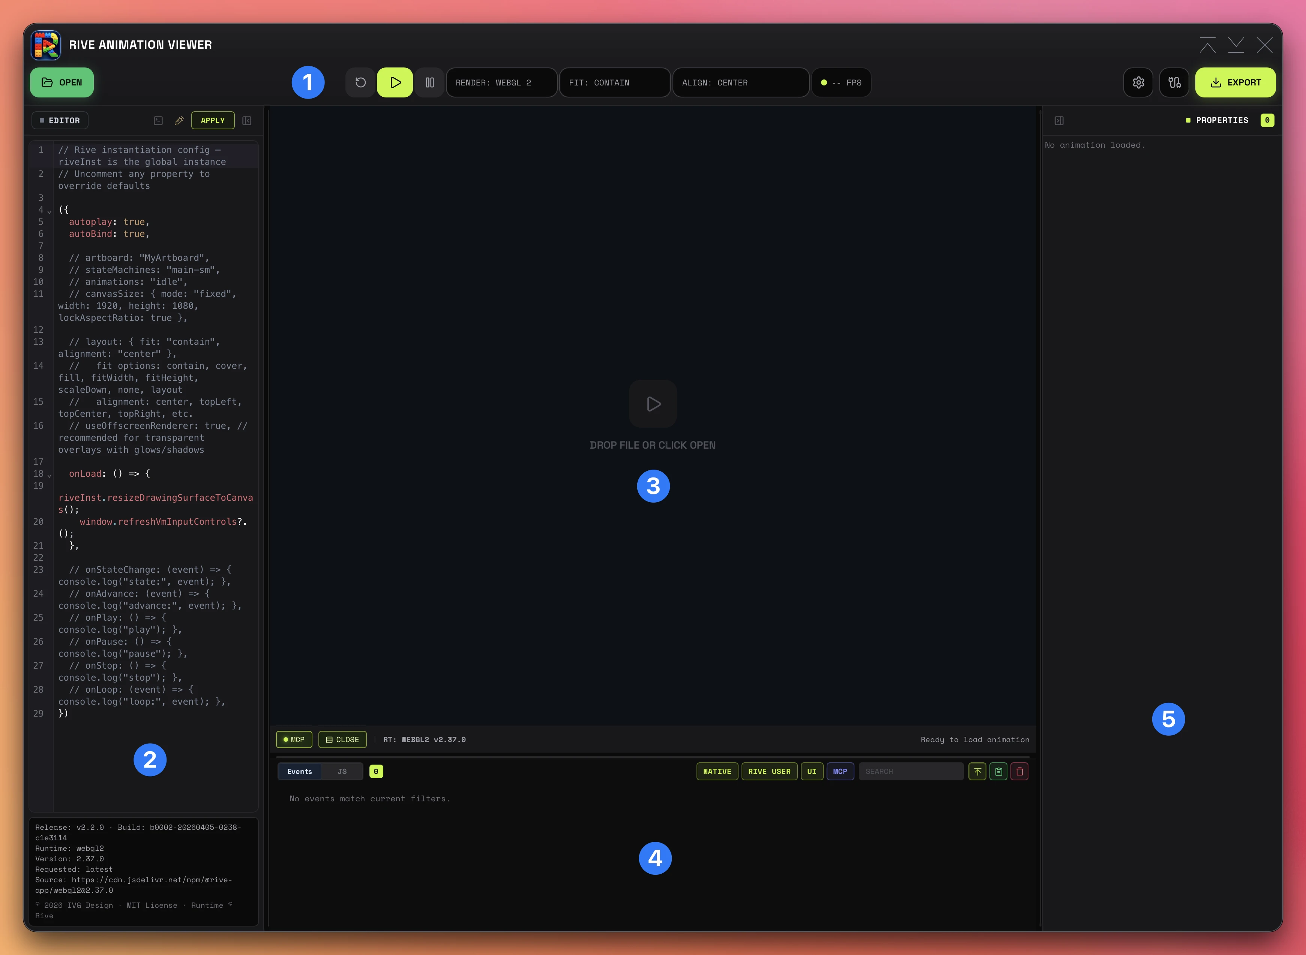The width and height of the screenshot is (1306, 955).
Task: Click the '// stateMachines: "main-sm",' comment line
Action: (x=145, y=270)
